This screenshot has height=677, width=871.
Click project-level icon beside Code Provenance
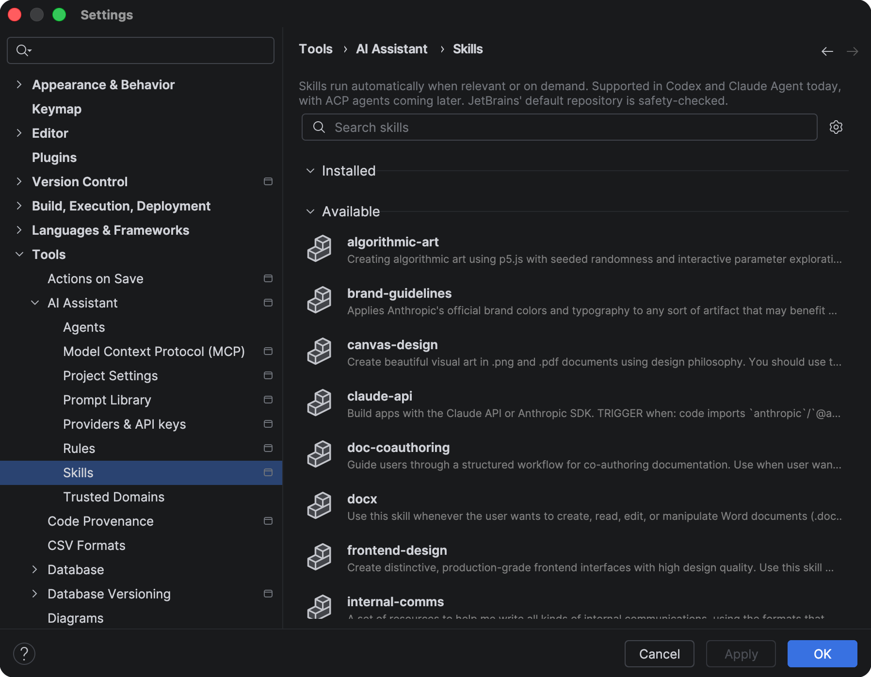point(268,521)
